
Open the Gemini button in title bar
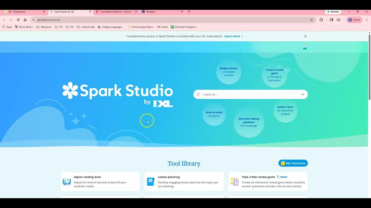click(333, 12)
